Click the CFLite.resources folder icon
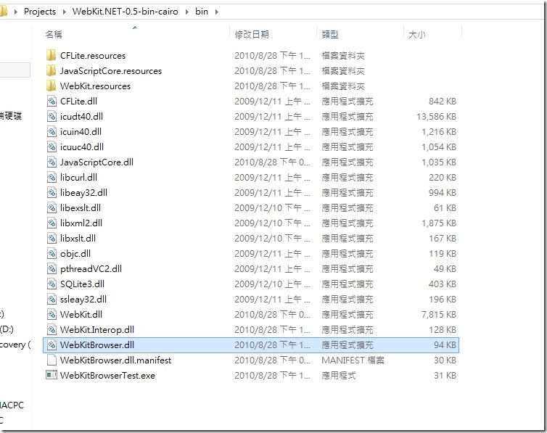This screenshot has height=433, width=547. click(51, 55)
